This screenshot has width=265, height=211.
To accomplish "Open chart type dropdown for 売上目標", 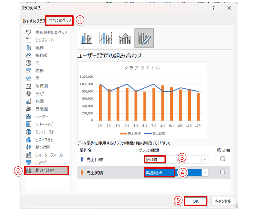I will (x=205, y=159).
